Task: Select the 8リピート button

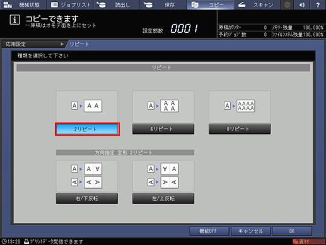Action: [240, 129]
